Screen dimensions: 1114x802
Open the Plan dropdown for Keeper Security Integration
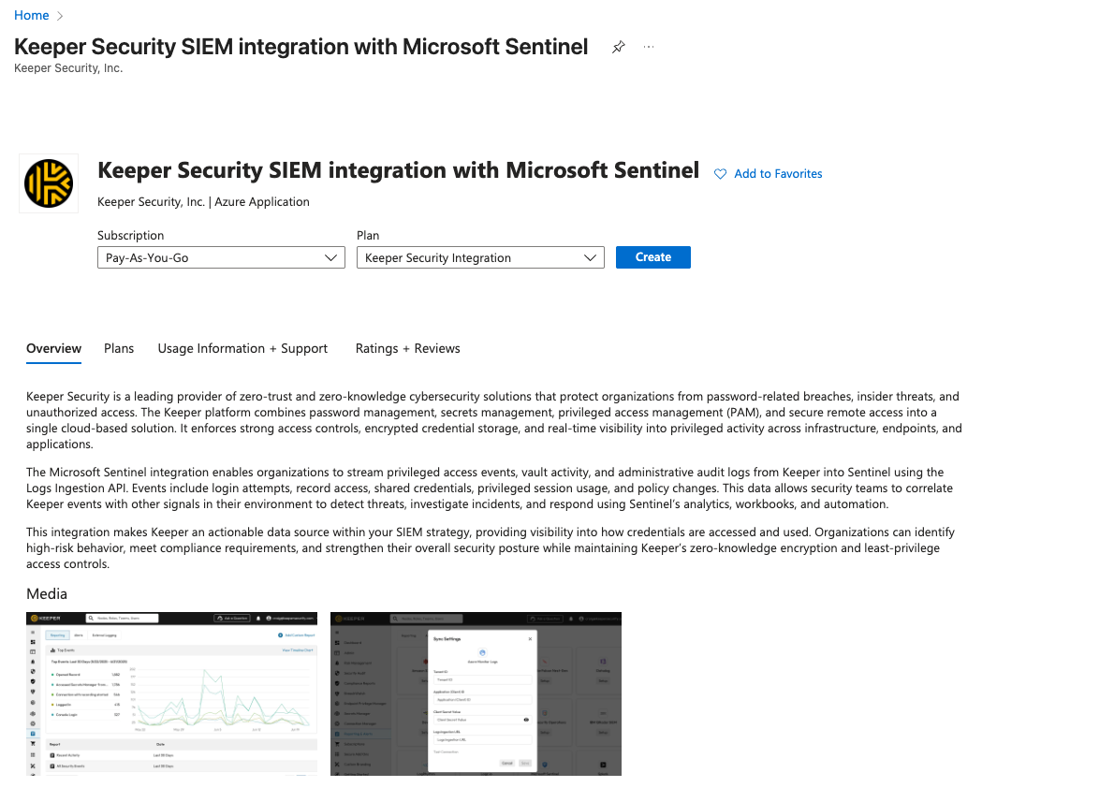pyautogui.click(x=480, y=257)
